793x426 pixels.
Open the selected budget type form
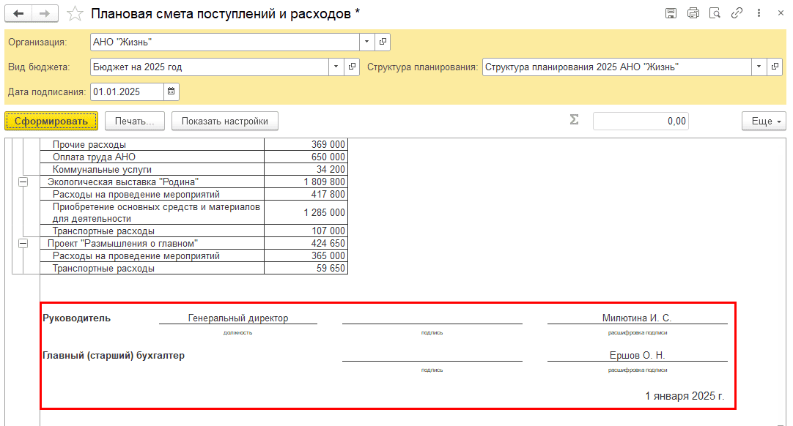point(353,67)
